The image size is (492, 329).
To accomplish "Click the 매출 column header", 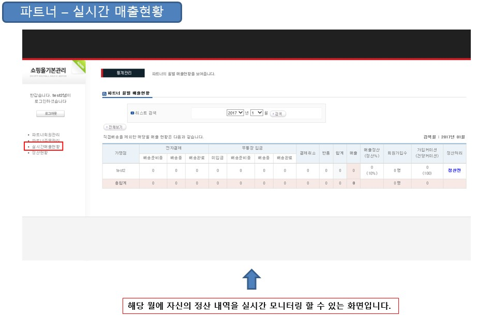I will (353, 153).
